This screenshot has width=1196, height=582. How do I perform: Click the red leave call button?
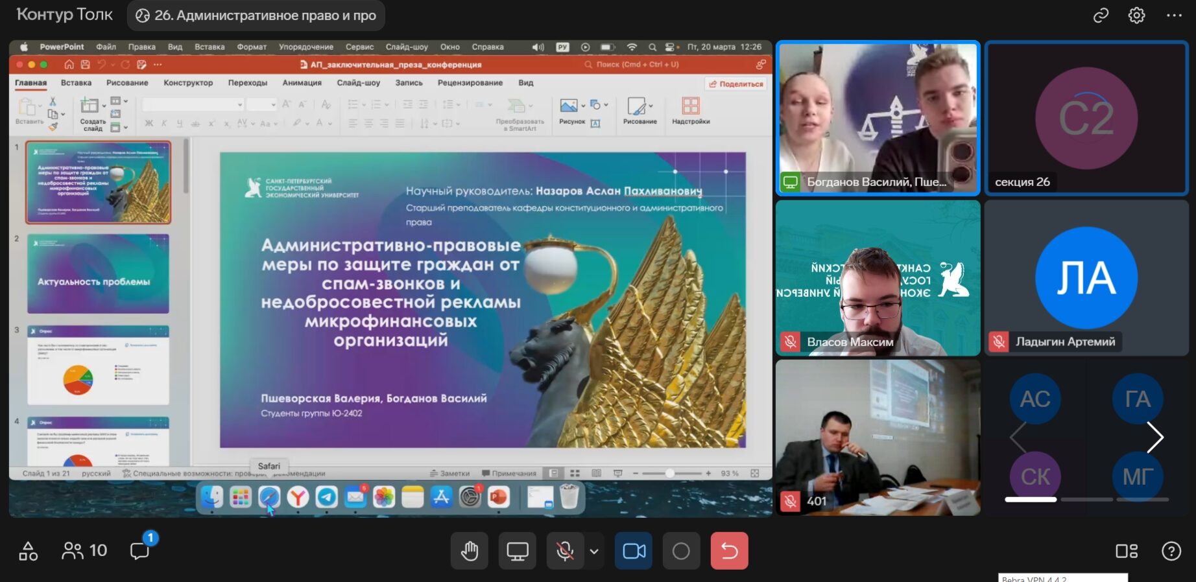[729, 551]
